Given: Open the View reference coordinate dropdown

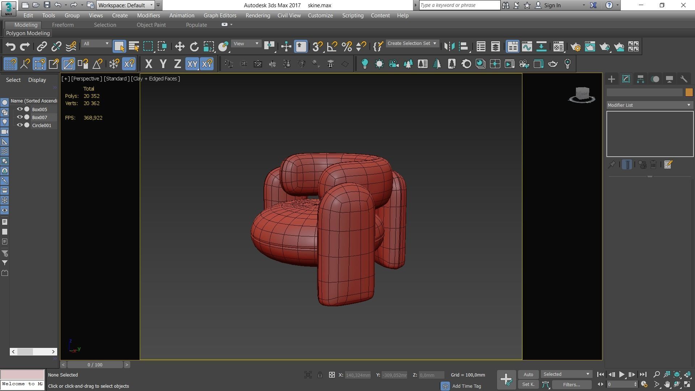Looking at the screenshot, I should coord(246,43).
